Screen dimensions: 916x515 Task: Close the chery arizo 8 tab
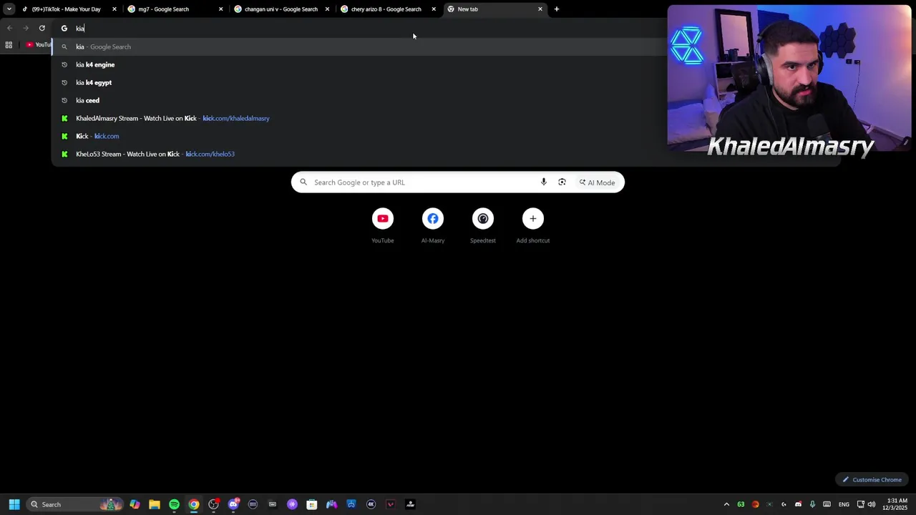click(434, 9)
